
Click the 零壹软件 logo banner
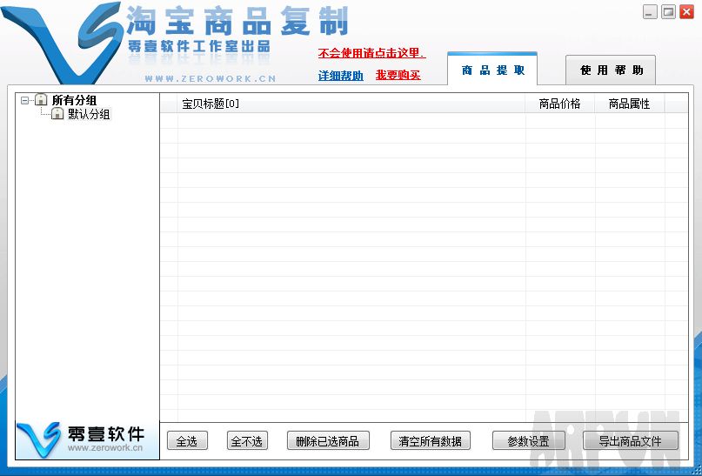tap(87, 440)
